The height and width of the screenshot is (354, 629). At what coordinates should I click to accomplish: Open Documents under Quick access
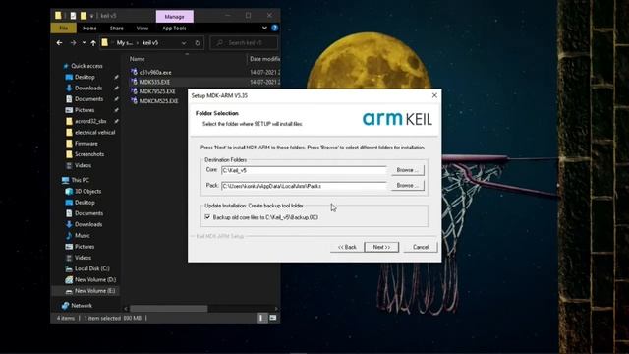point(88,98)
